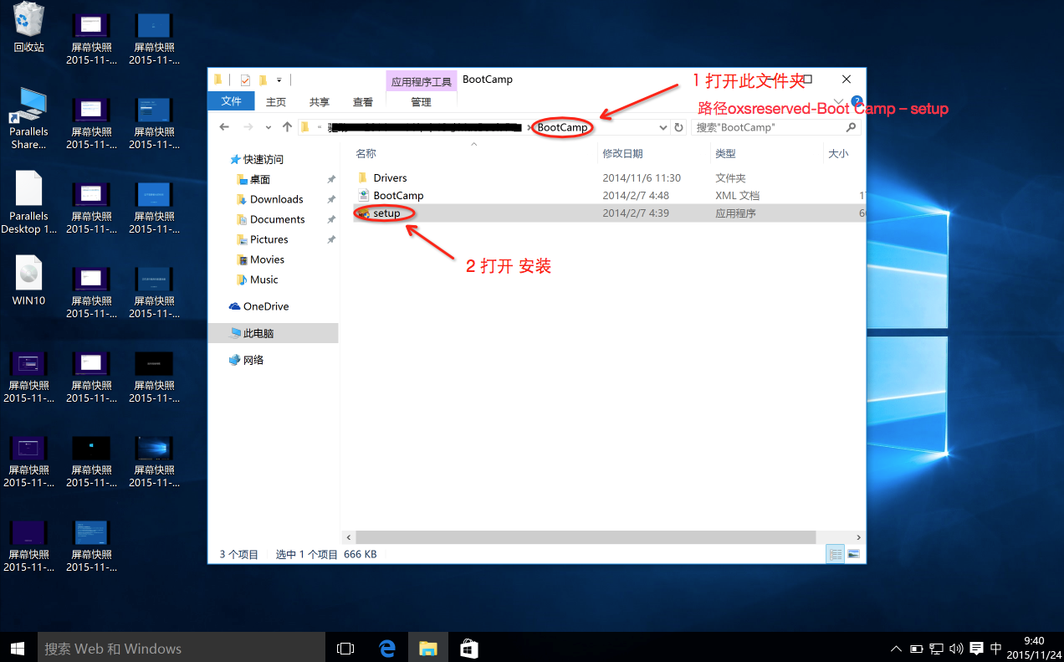
Task: Select OneDrive in navigation pane
Action: point(265,306)
